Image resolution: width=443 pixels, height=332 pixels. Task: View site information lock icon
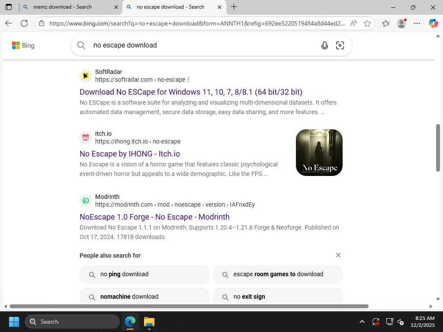tap(42, 23)
